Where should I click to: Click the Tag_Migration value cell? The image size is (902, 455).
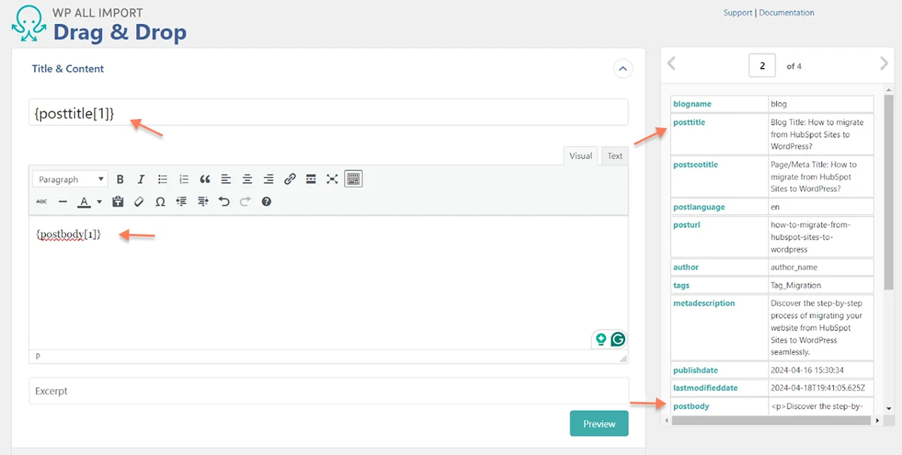[x=821, y=285]
